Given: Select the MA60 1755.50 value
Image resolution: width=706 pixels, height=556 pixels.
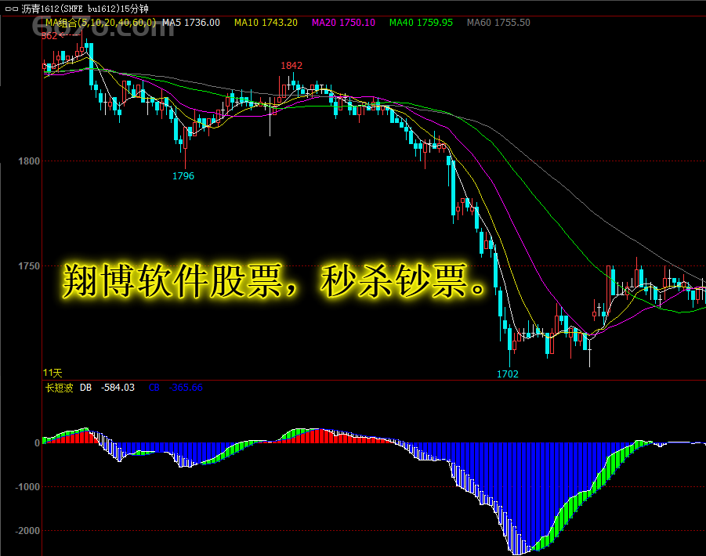Looking at the screenshot, I should point(498,23).
